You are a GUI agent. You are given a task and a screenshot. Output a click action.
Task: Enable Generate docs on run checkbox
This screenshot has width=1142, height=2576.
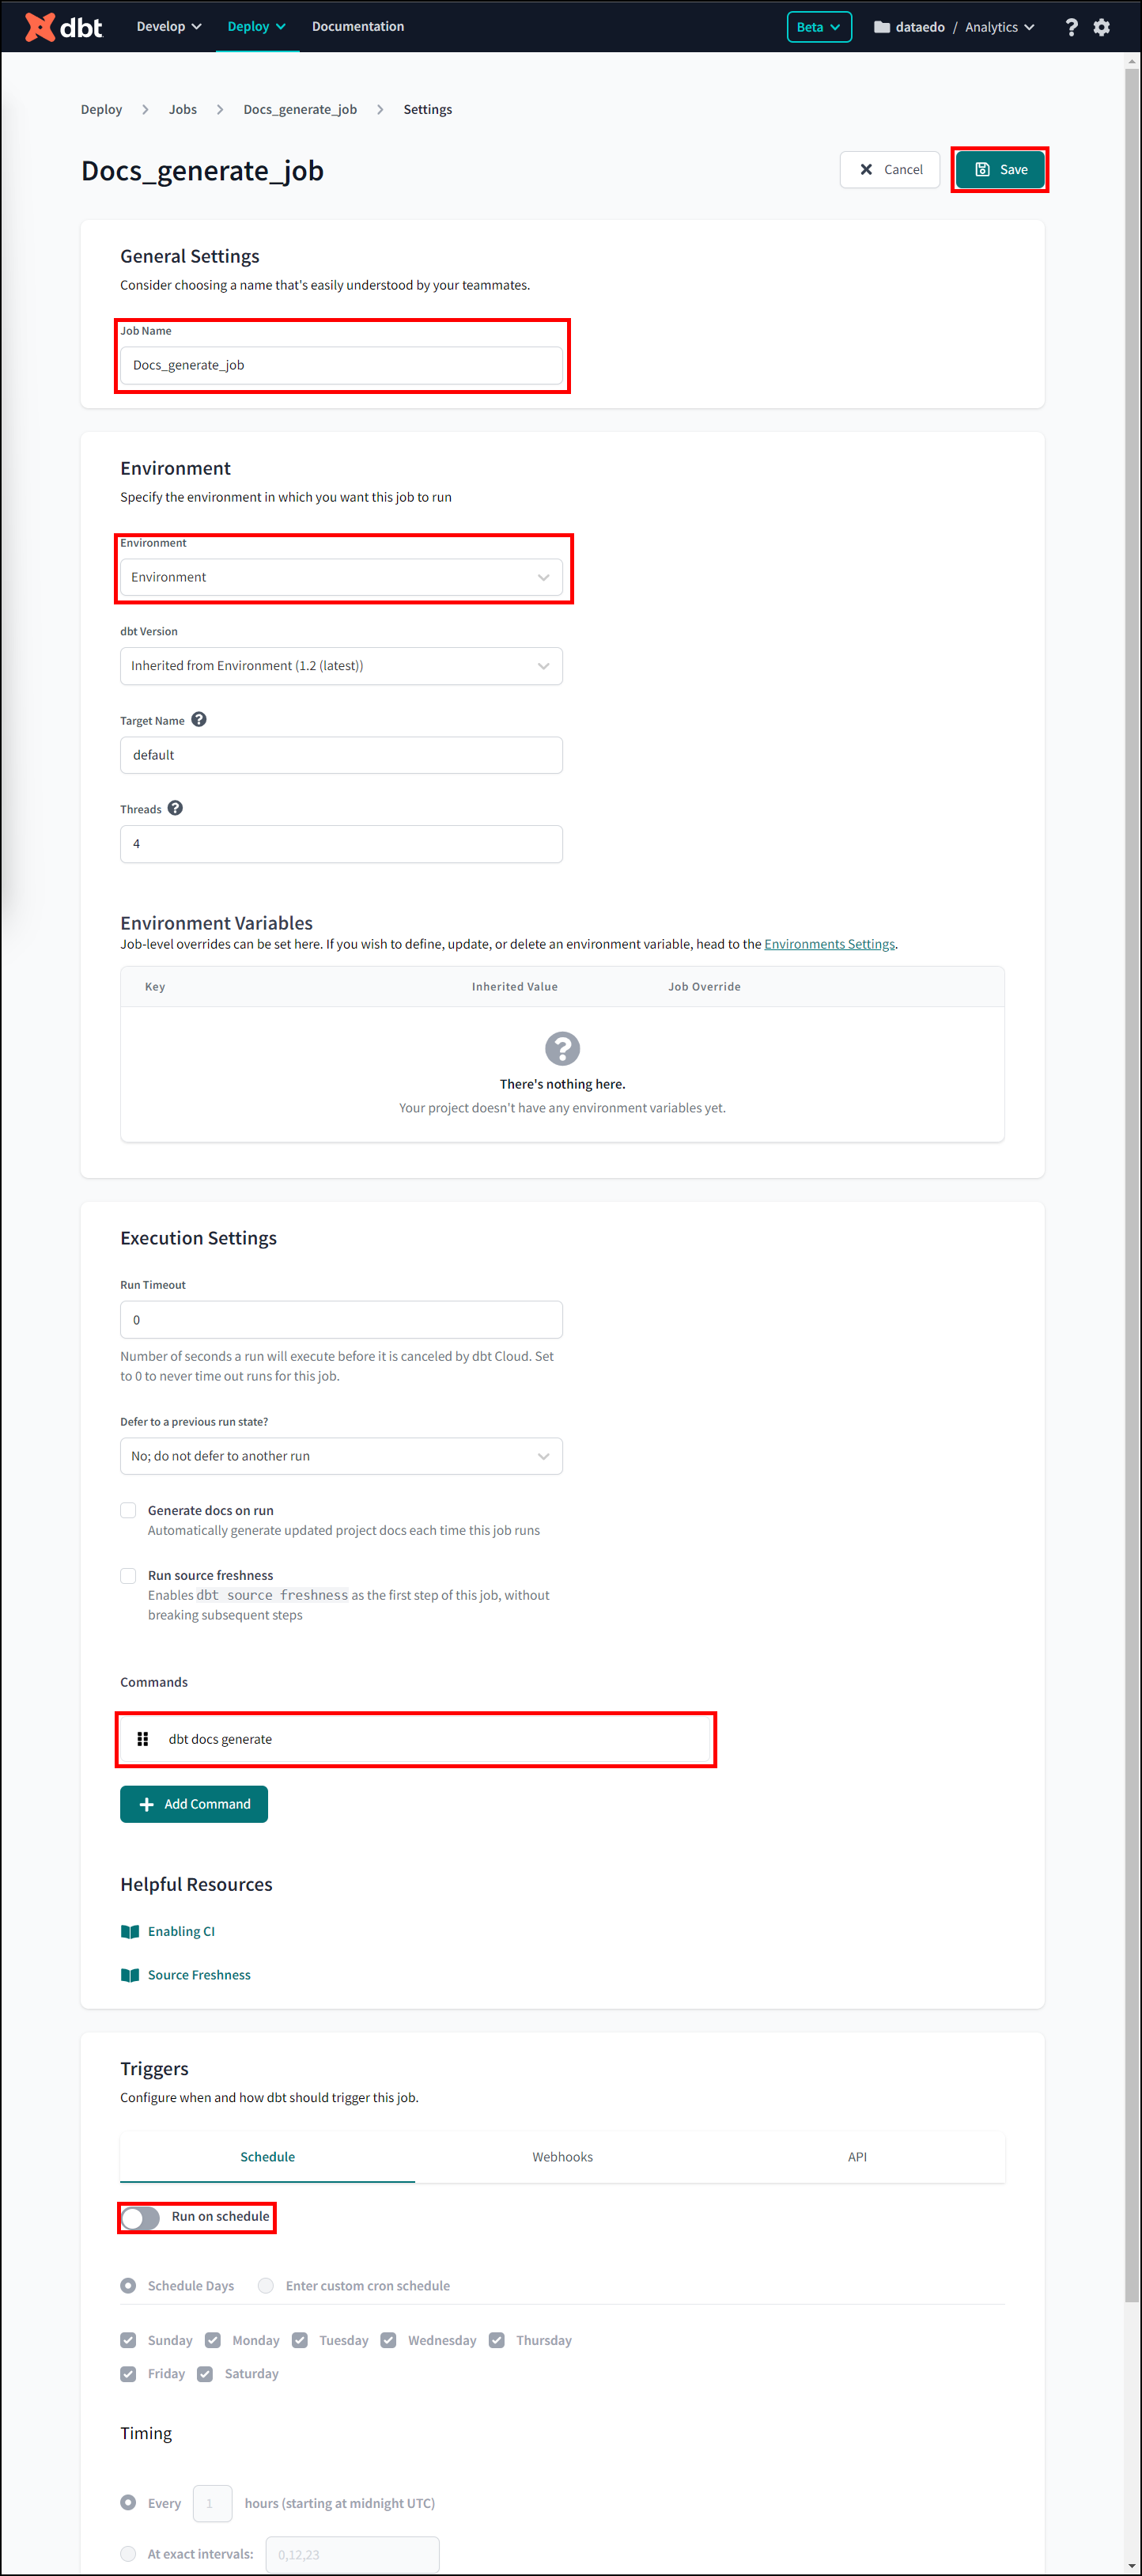click(x=128, y=1510)
